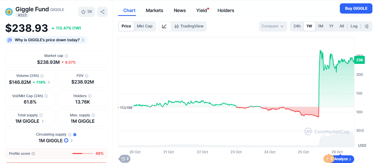Click the $238.93 price value
Screen dimensions: 375x163
click(x=27, y=28)
